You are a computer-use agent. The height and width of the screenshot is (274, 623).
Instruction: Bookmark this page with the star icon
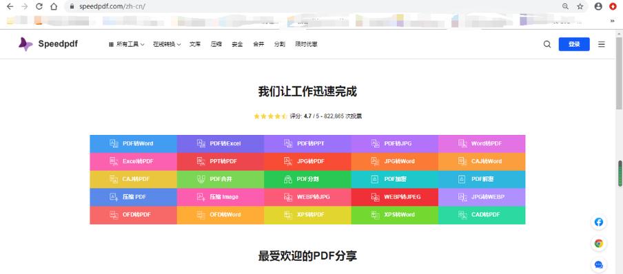580,6
